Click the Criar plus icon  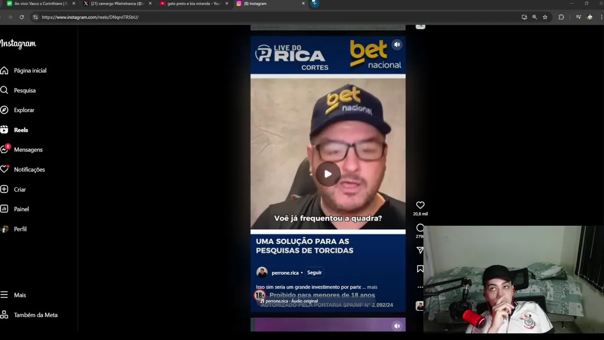click(4, 189)
